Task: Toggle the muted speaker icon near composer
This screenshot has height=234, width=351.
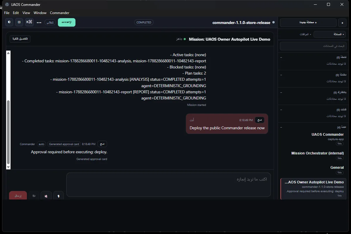Action: 46,196
